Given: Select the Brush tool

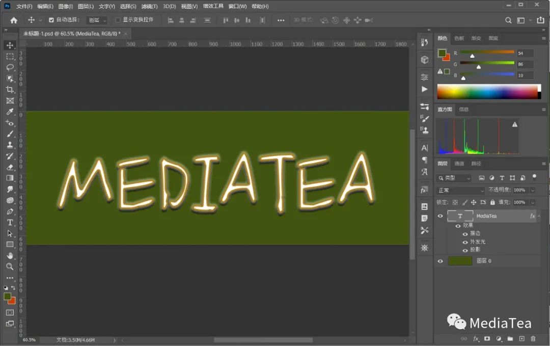Looking at the screenshot, I should [x=10, y=134].
